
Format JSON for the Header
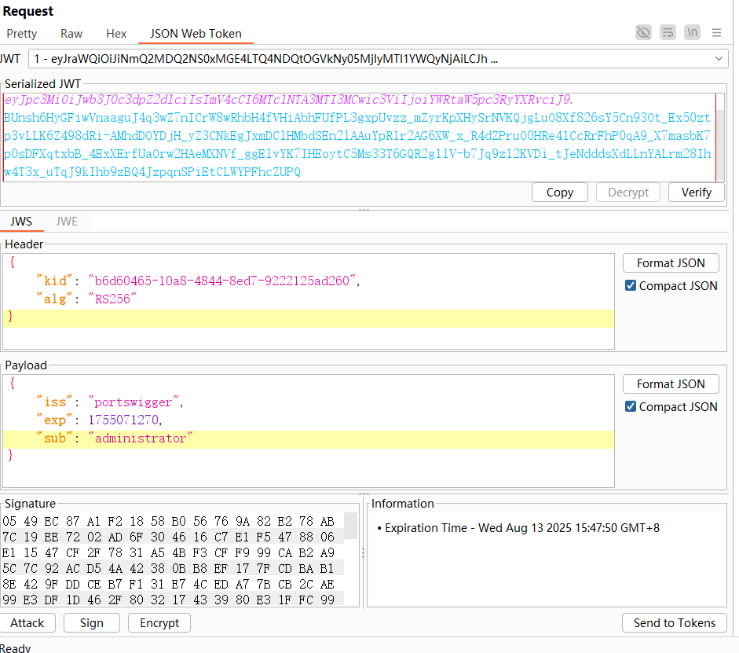[x=671, y=263]
